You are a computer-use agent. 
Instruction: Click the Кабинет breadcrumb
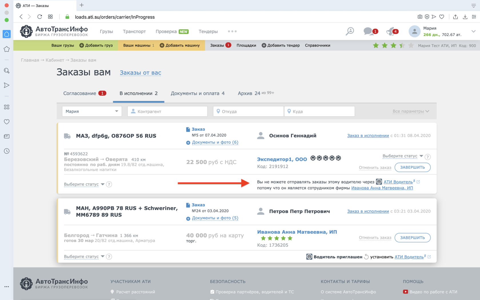(55, 60)
